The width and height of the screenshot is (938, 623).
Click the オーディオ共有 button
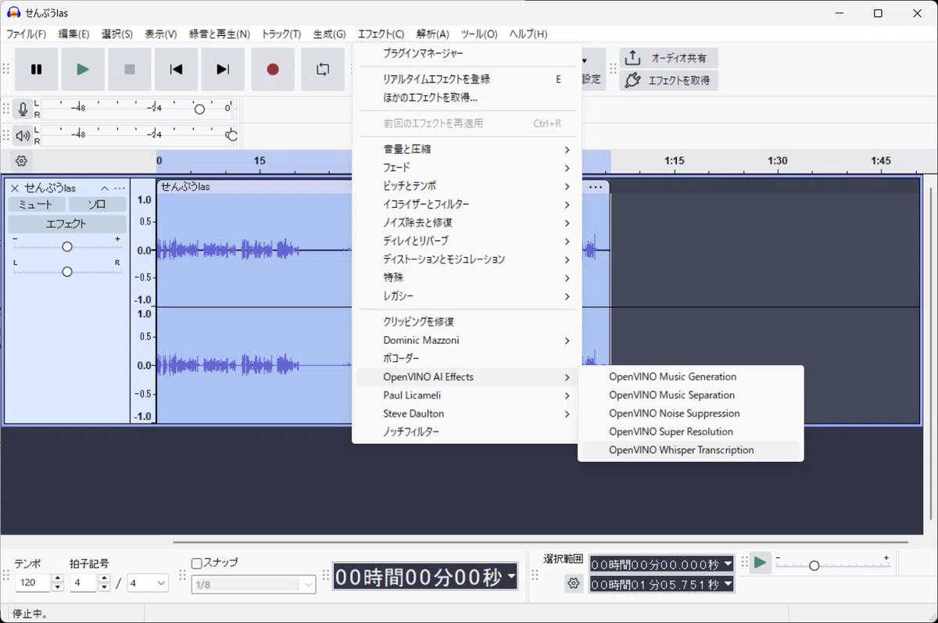coord(669,59)
